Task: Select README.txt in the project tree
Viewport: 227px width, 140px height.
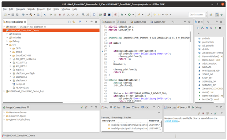Action: tap(22, 88)
